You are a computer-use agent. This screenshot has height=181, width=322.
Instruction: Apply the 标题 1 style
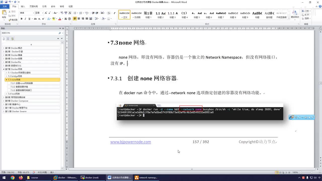pos(148,15)
